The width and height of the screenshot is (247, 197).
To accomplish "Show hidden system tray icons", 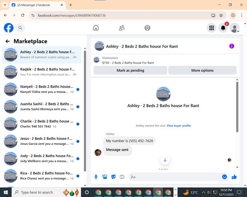I will tap(204, 192).
